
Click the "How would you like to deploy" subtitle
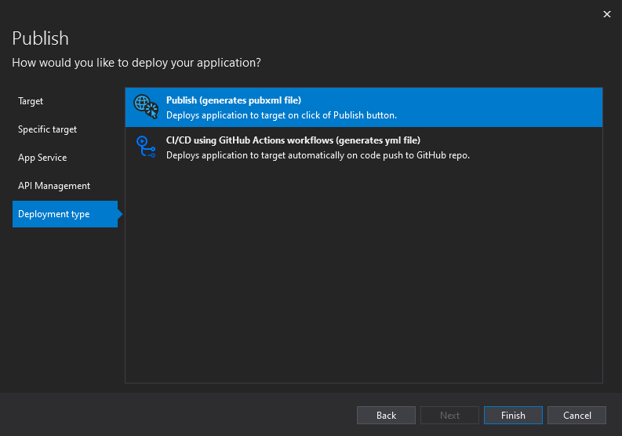pos(136,62)
